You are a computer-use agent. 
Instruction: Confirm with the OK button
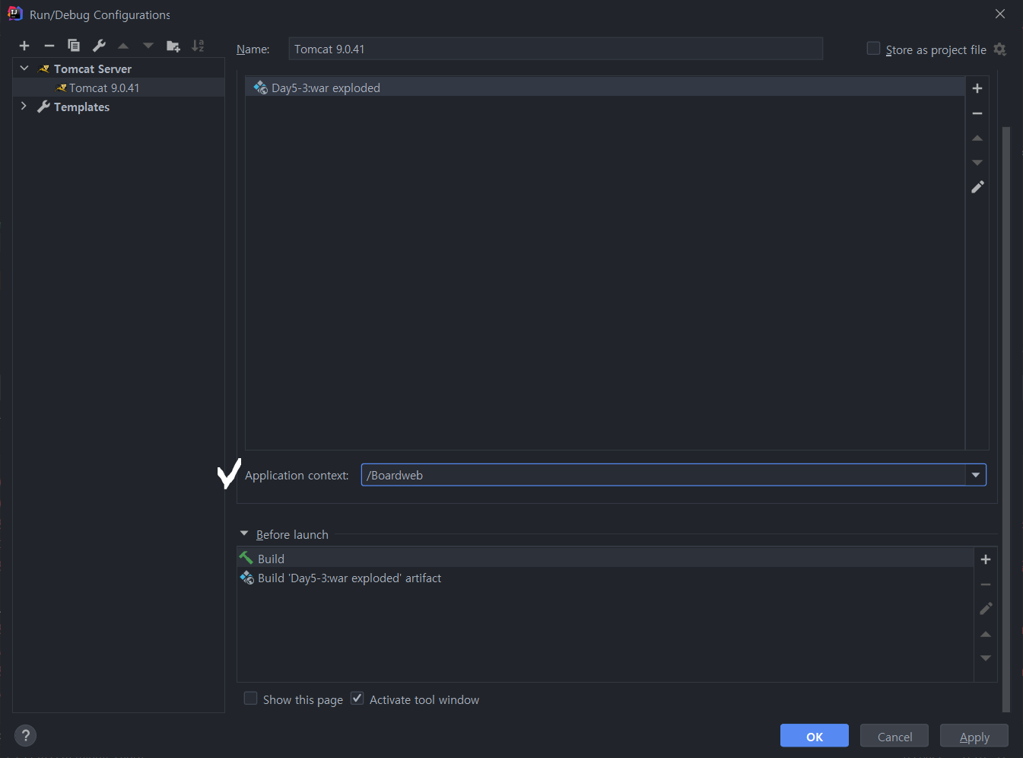815,736
